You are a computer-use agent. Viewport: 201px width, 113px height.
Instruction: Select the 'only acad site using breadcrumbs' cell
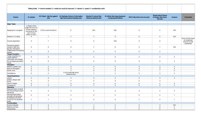71,73
